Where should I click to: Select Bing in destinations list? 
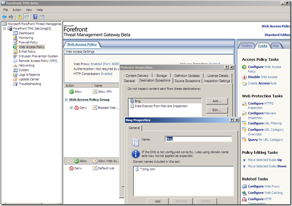click(165, 101)
